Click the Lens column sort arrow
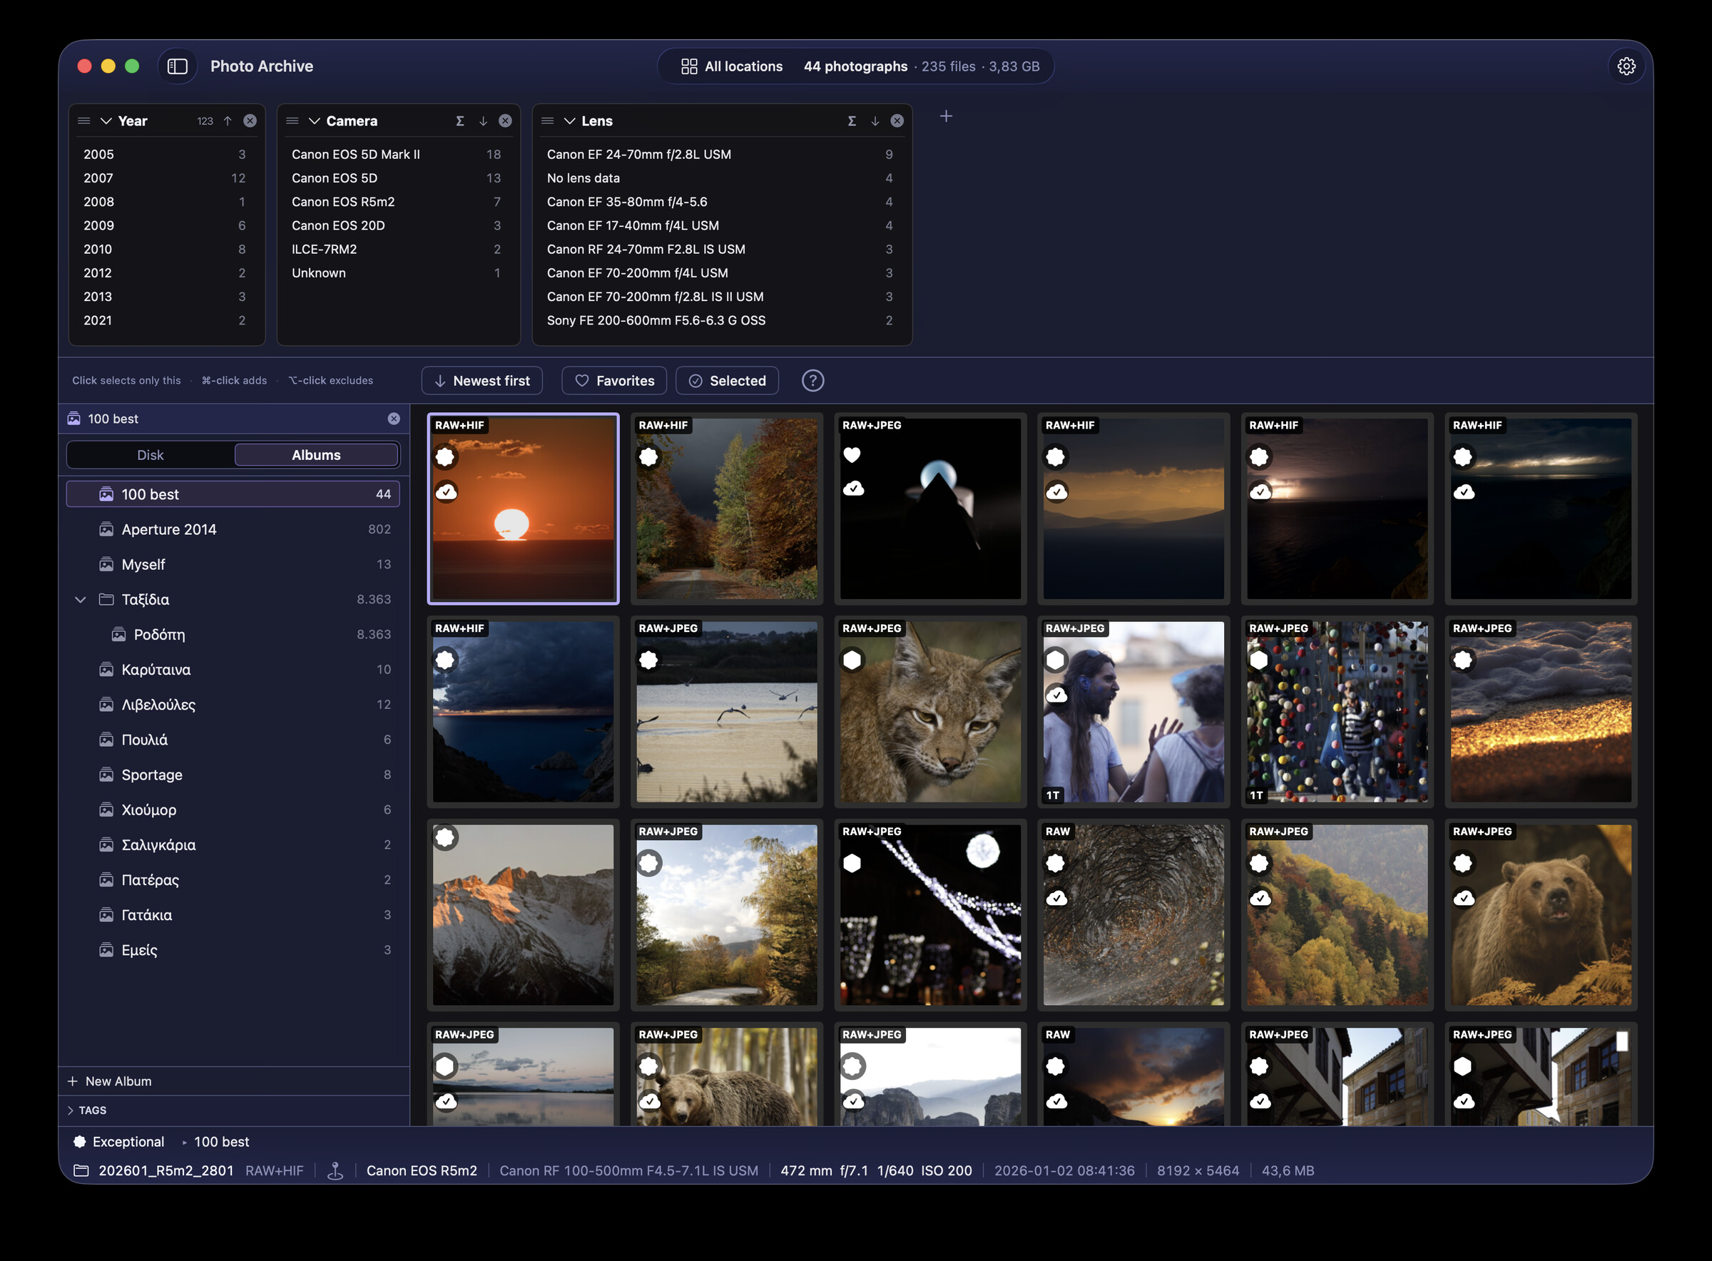 [875, 121]
